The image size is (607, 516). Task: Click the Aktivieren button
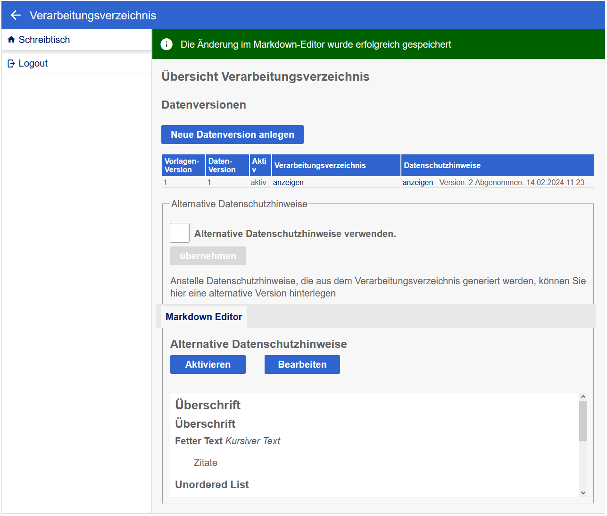[x=208, y=364]
